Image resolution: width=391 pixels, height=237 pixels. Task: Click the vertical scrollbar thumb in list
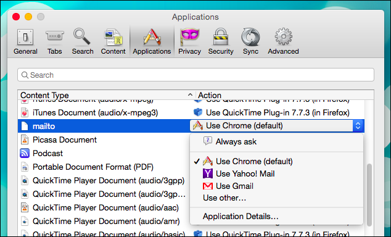tap(369, 195)
